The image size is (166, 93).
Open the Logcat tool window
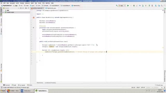pyautogui.click(x=22, y=85)
